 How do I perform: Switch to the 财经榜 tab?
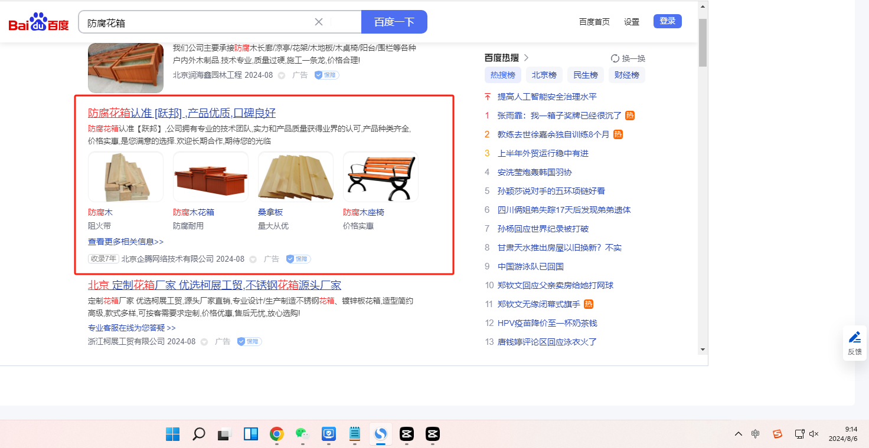(627, 75)
